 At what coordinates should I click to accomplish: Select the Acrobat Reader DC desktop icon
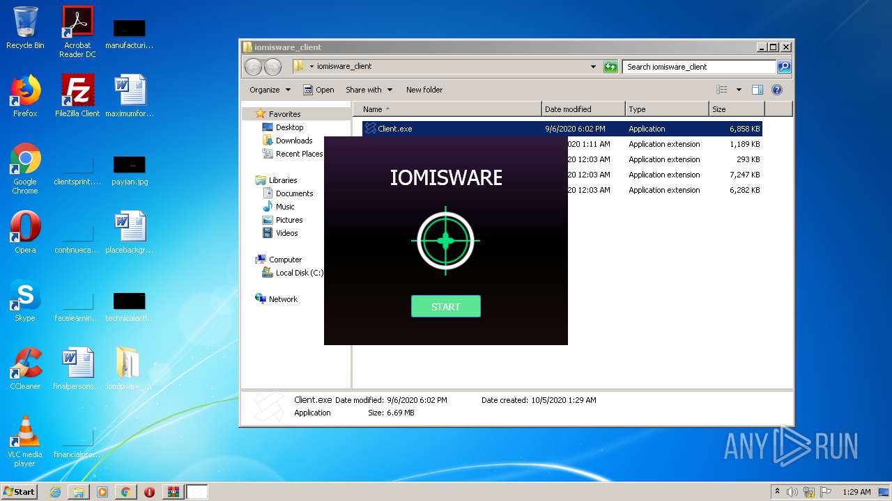click(77, 31)
